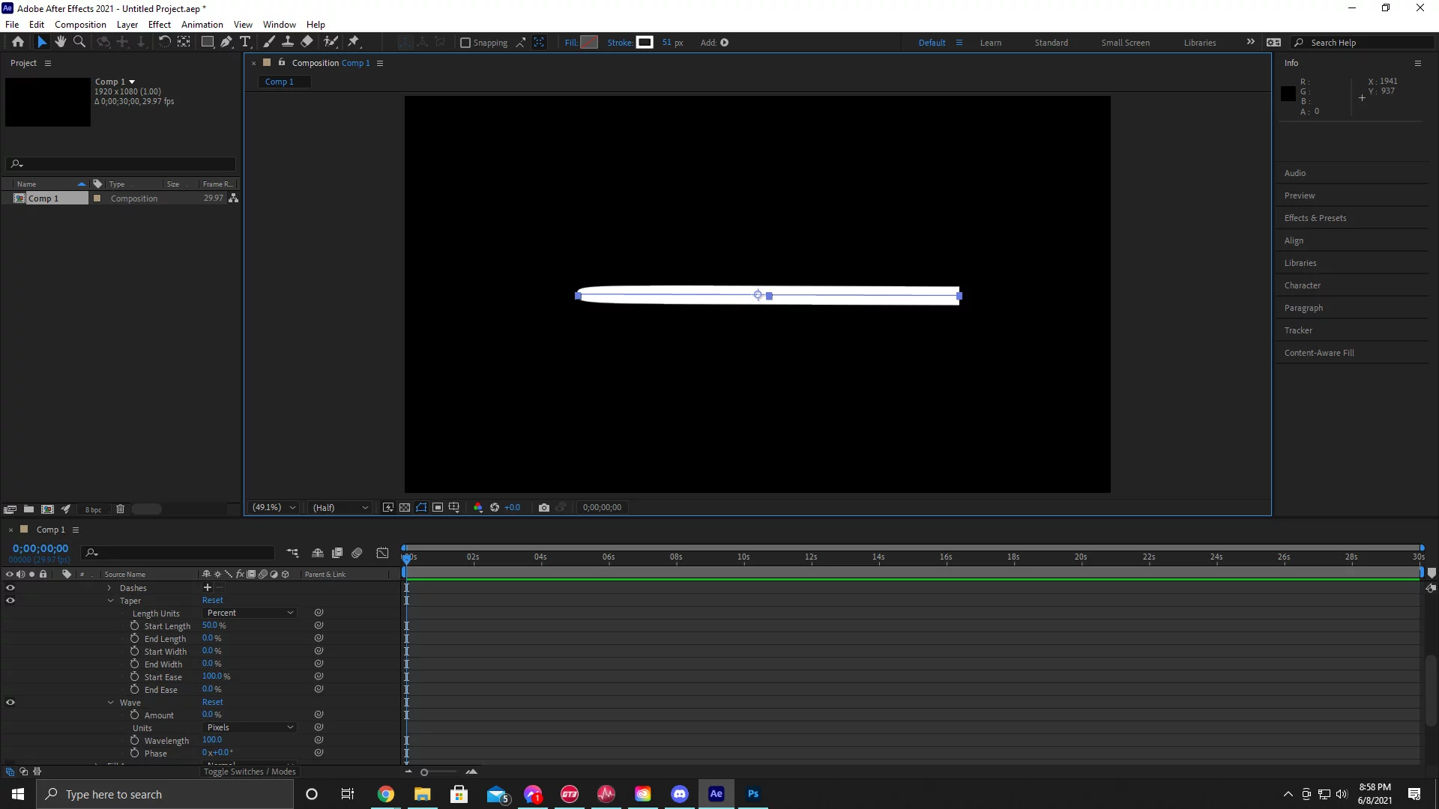Open composition flowchart icon in Project row
This screenshot has height=809, width=1439.
click(x=234, y=199)
